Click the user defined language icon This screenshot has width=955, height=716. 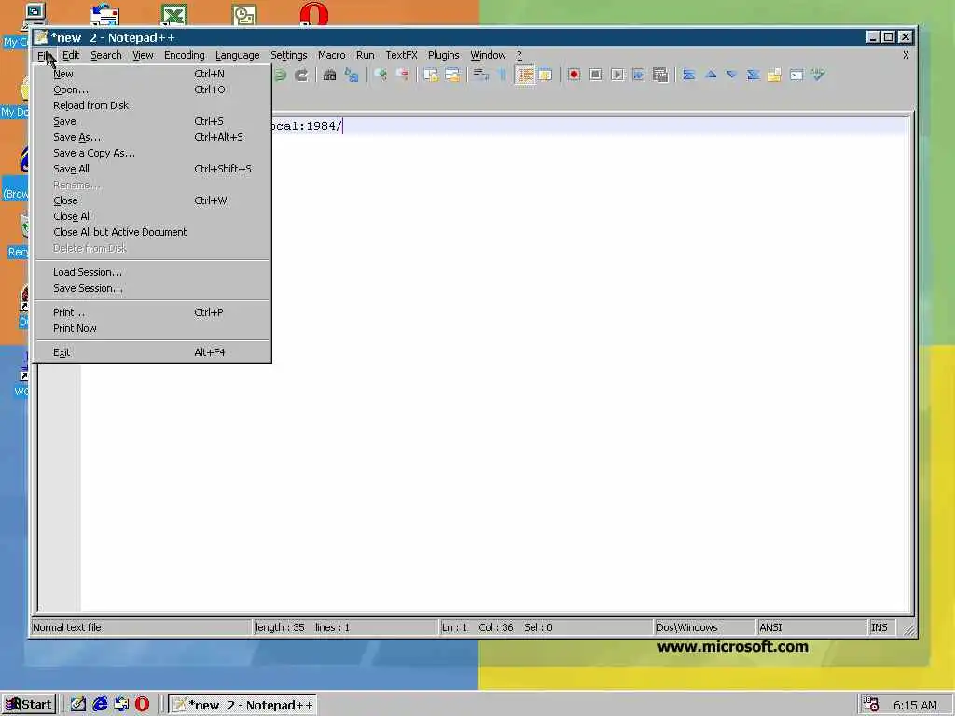click(546, 75)
